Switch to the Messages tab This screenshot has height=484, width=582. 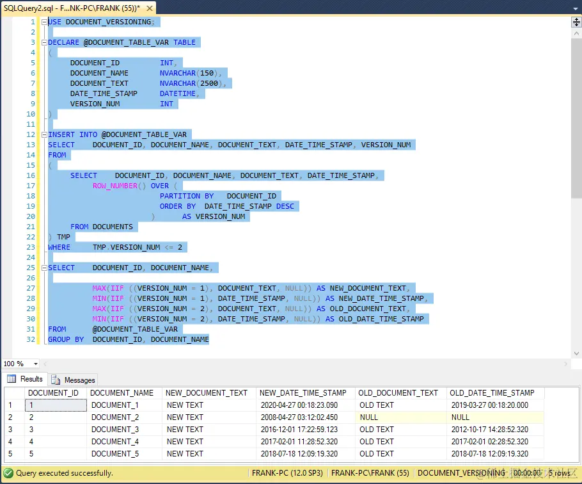click(74, 380)
